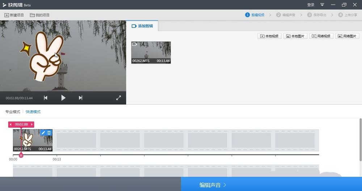
Task: Add a 网络视频 online video
Action: click(321, 36)
